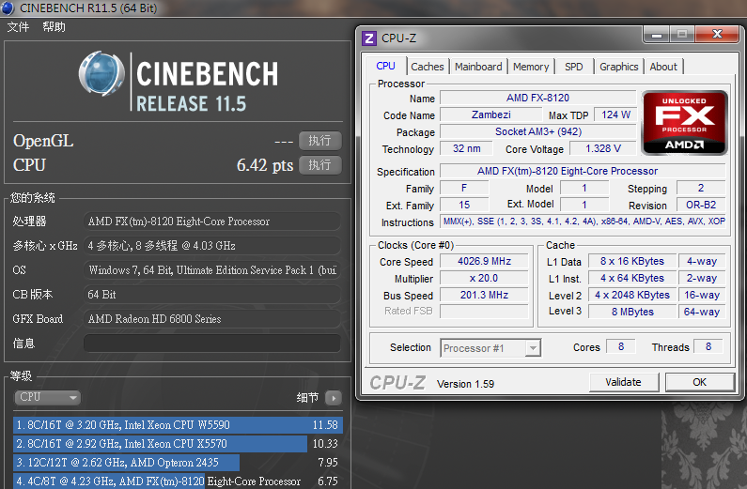Click the L1 Data value 8 x 16 KBytes
The image size is (747, 489).
pos(632,261)
